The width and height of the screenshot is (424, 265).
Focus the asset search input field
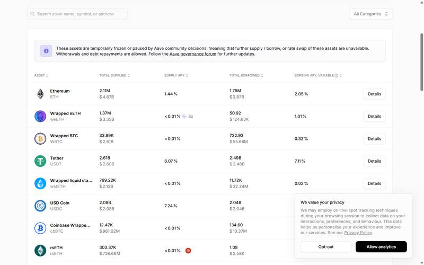(x=77, y=14)
